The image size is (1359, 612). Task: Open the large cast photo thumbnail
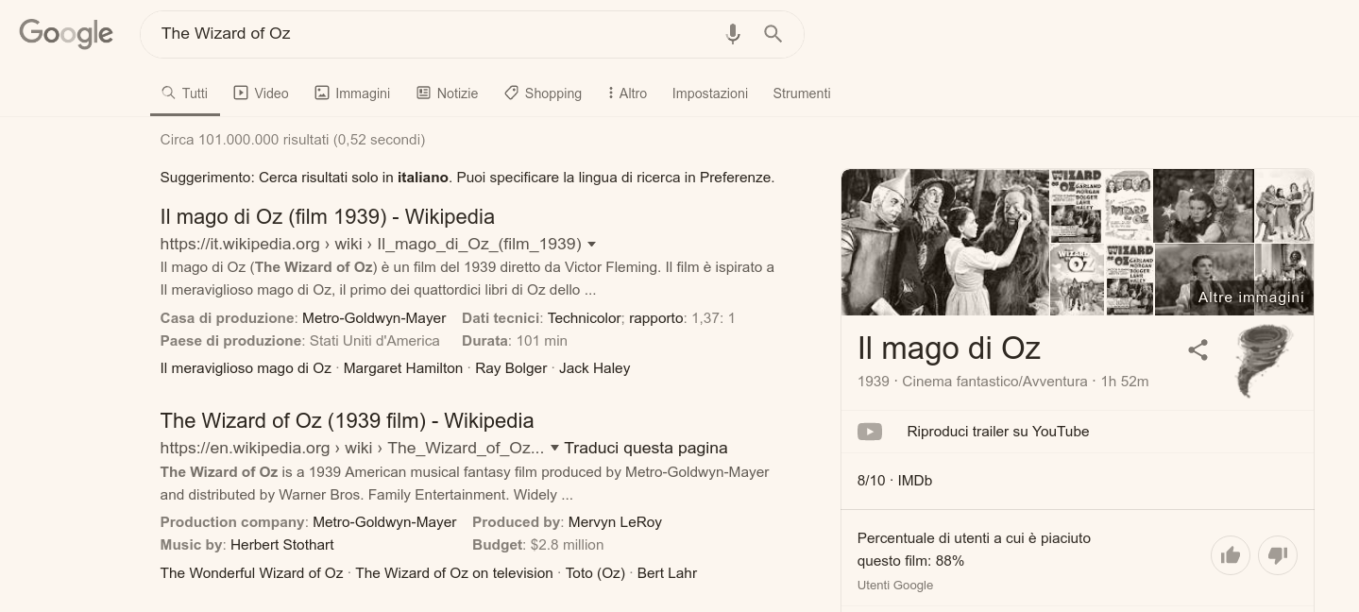945,242
